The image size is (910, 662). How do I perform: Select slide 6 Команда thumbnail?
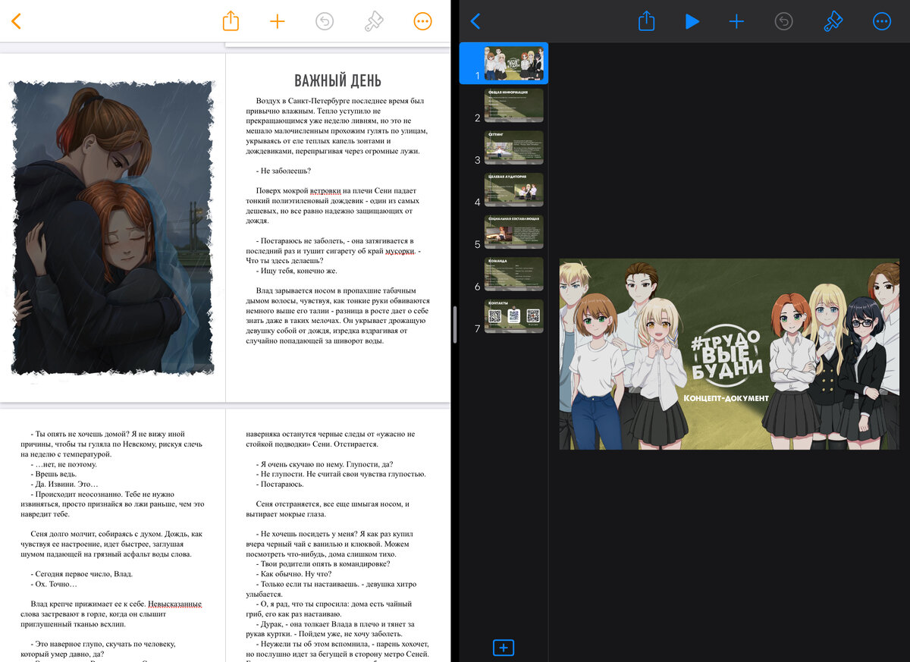pos(514,274)
